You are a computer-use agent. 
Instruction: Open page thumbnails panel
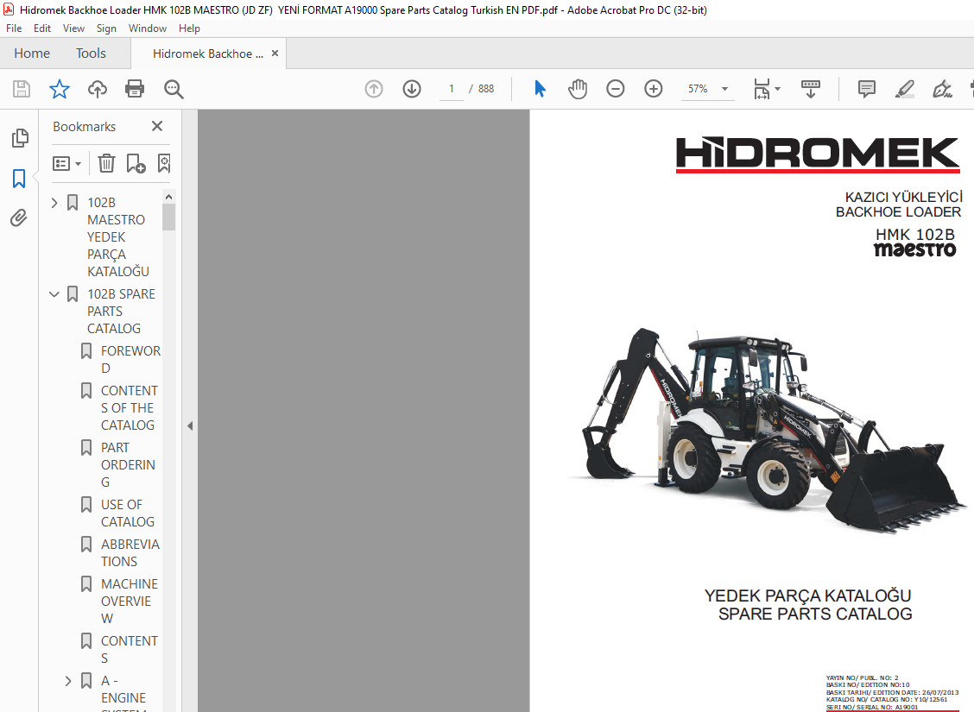click(x=20, y=138)
